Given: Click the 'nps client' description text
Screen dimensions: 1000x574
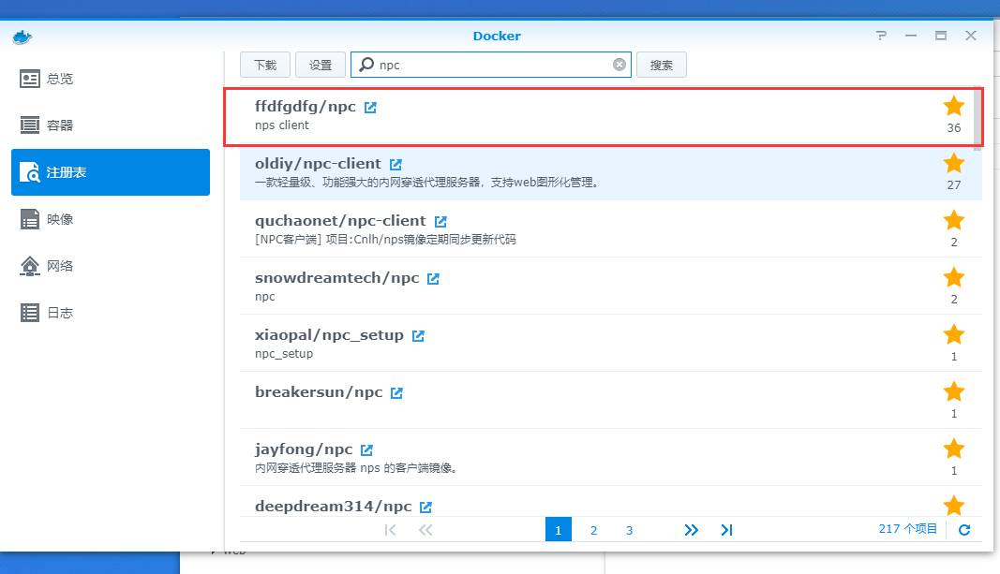Looking at the screenshot, I should (x=282, y=125).
